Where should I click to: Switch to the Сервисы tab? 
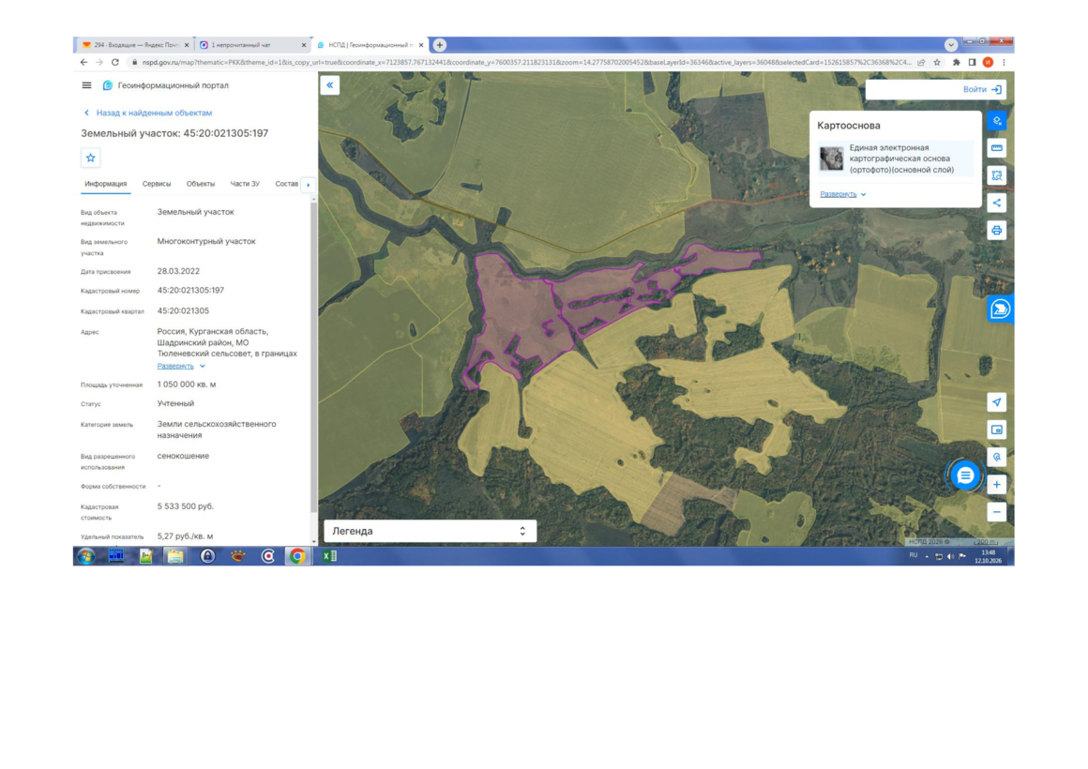pyautogui.click(x=157, y=184)
